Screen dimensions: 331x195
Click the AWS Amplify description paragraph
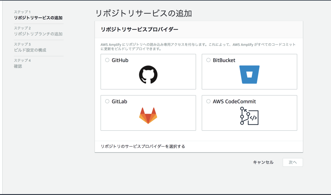click(198, 47)
